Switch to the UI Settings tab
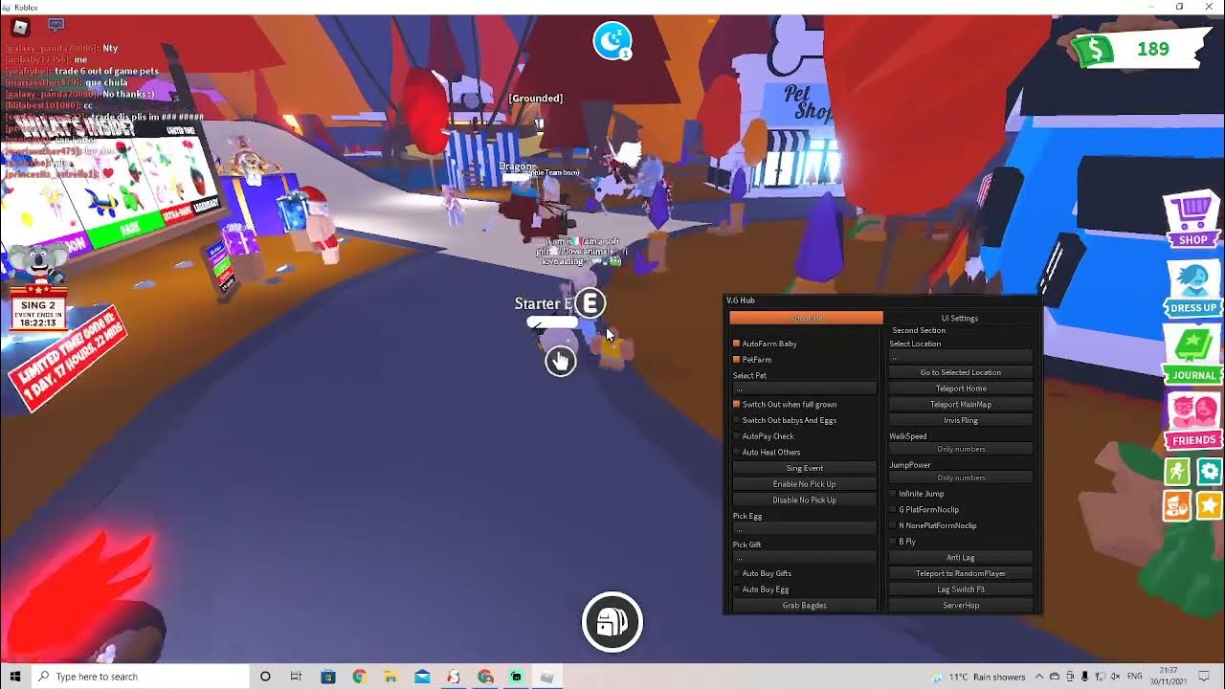 click(x=959, y=318)
